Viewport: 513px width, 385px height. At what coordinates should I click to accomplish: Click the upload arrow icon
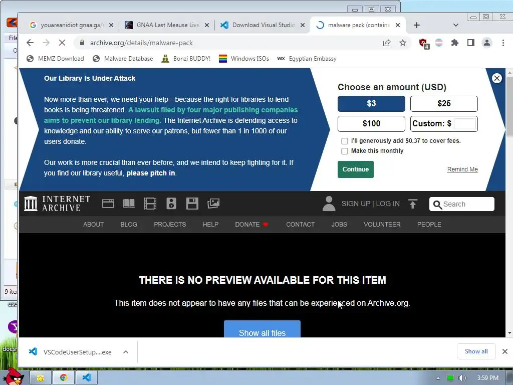click(413, 204)
